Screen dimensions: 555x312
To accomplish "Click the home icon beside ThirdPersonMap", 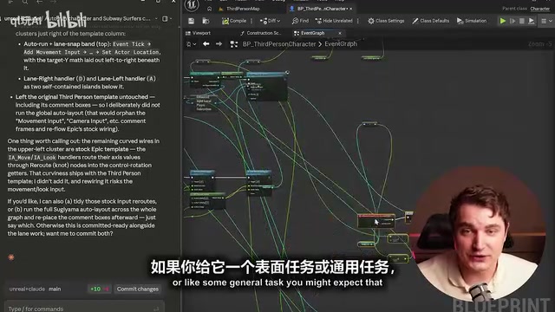I will pyautogui.click(x=210, y=9).
